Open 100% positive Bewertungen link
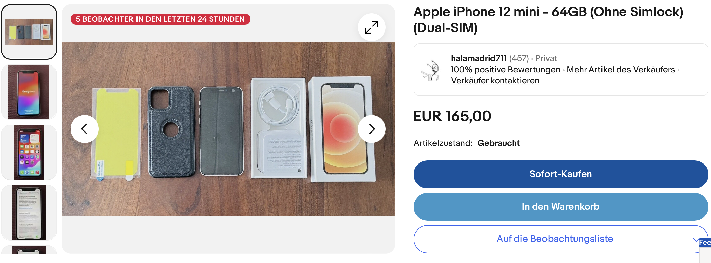 click(x=505, y=70)
